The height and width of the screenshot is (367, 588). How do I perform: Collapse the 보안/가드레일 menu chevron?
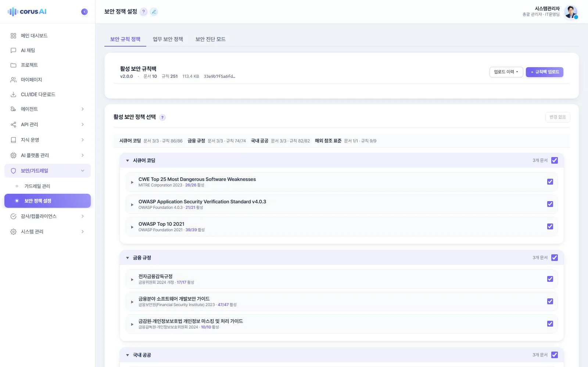tap(83, 171)
